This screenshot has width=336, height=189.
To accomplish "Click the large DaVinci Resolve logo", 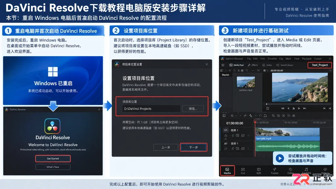I will pos(52,126).
